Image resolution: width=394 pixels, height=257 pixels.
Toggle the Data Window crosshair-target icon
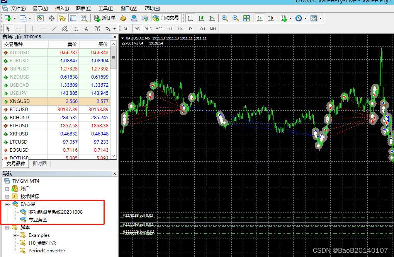click(51, 18)
